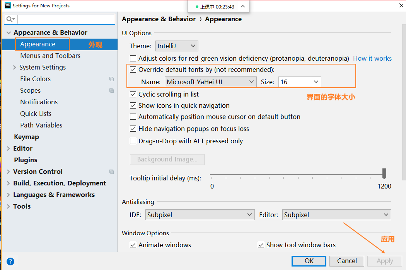
Task: Open the font Name dropdown
Action: pos(210,82)
